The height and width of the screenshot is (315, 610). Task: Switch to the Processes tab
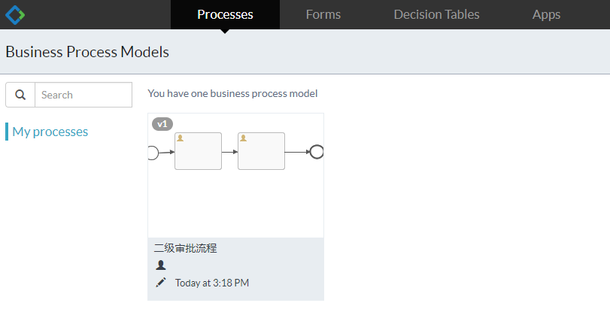225,14
